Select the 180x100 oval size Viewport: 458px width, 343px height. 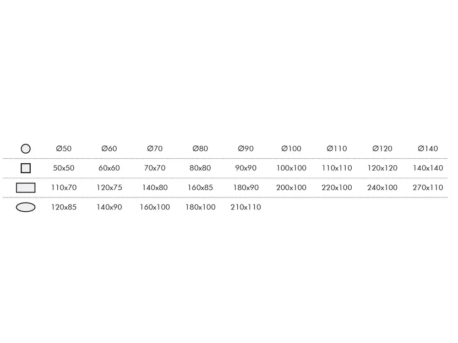pos(200,207)
